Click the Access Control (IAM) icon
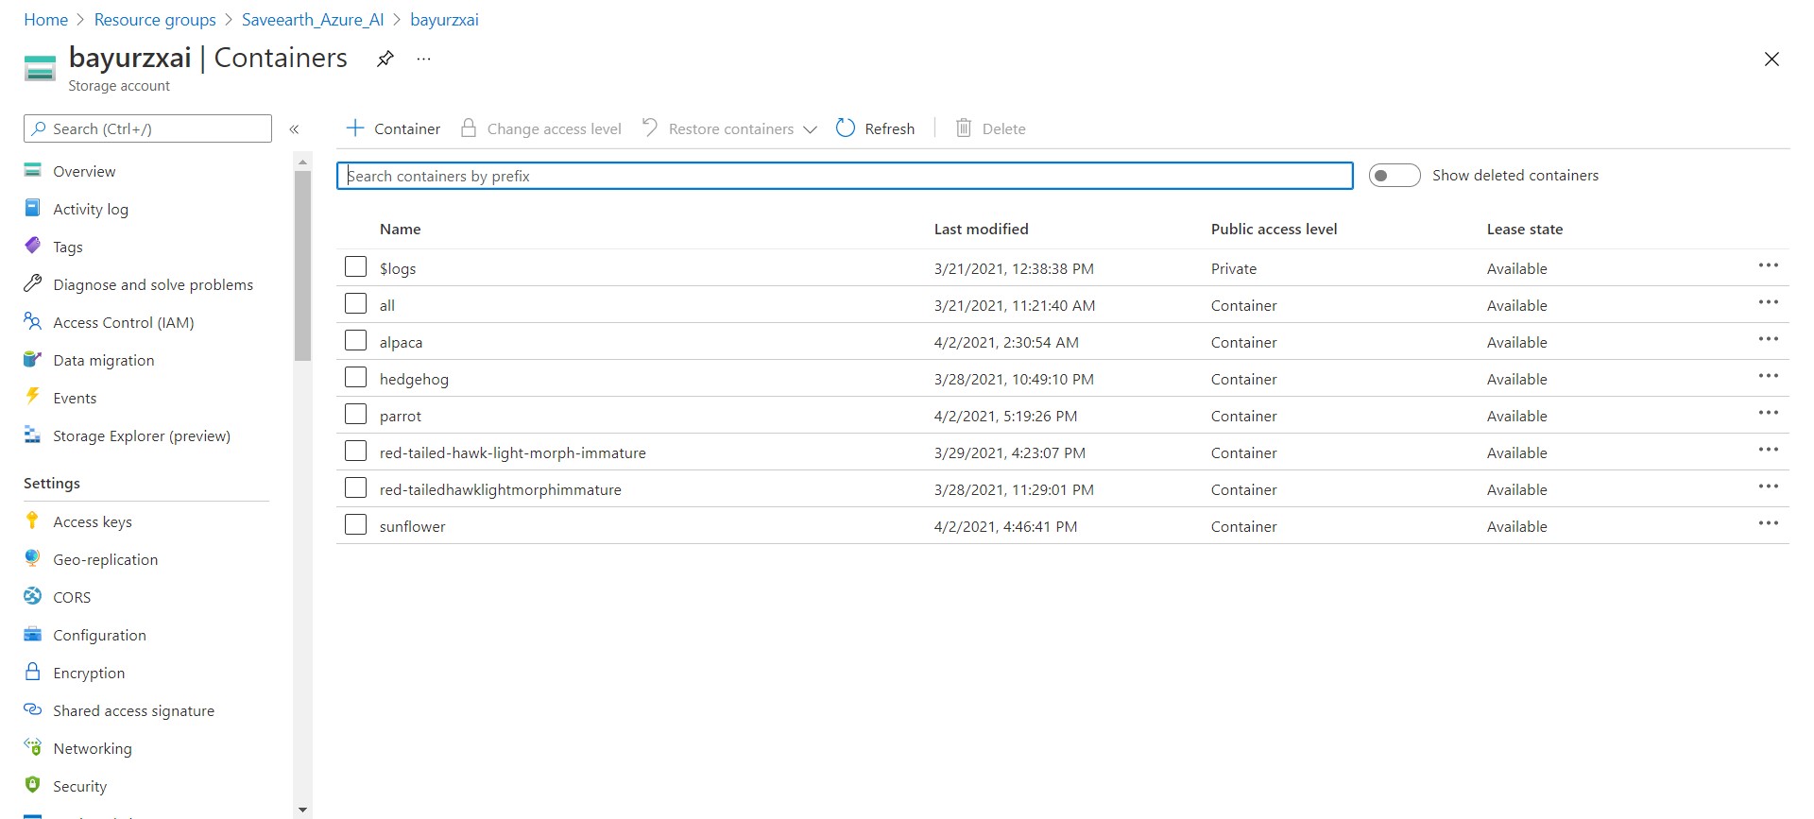Image resolution: width=1814 pixels, height=819 pixels. [33, 321]
